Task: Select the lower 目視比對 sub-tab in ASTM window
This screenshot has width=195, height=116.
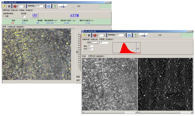Action: click(12, 27)
